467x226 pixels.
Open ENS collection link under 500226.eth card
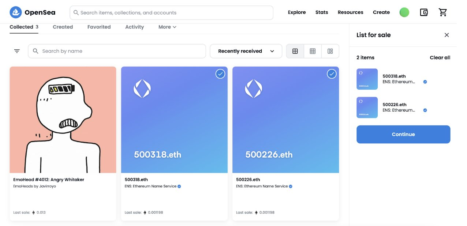(x=262, y=187)
